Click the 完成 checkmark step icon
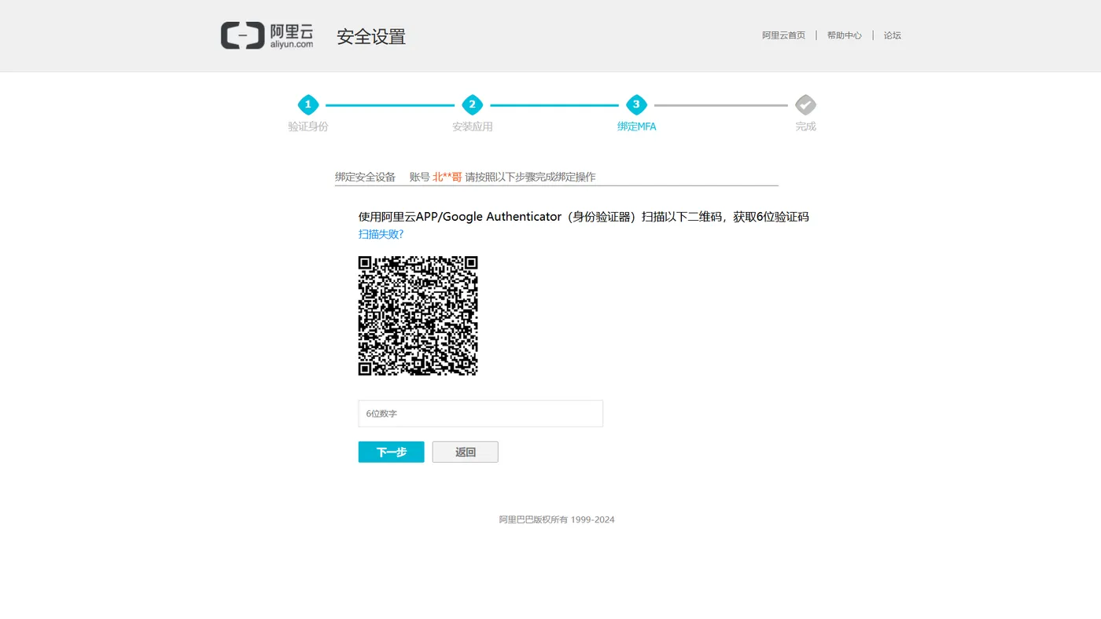 click(x=805, y=104)
